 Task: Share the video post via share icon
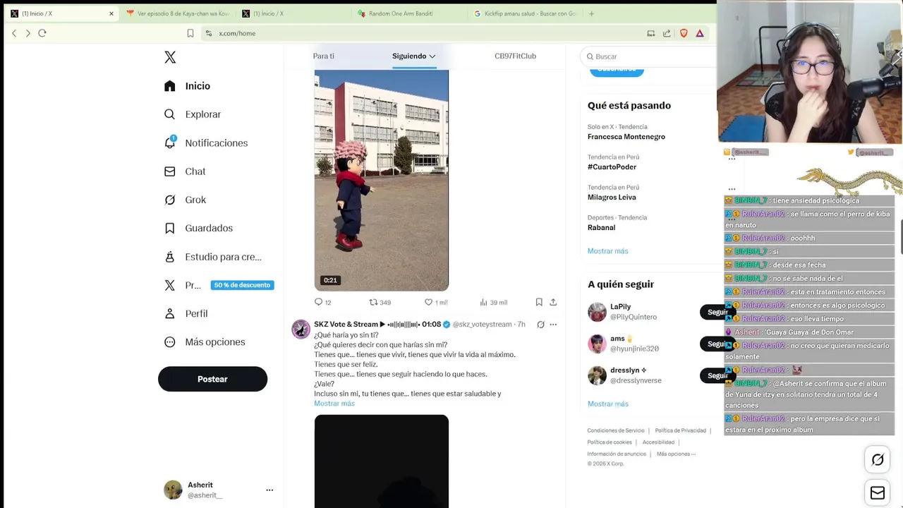(x=553, y=302)
